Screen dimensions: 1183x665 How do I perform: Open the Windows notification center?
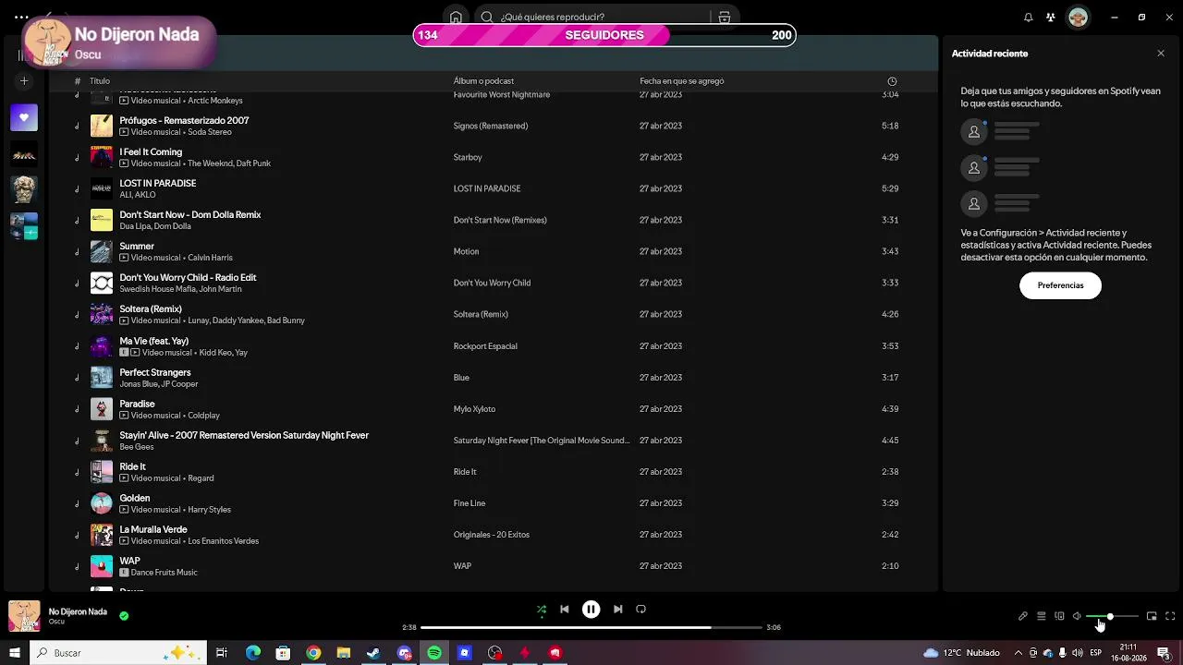(x=1165, y=653)
